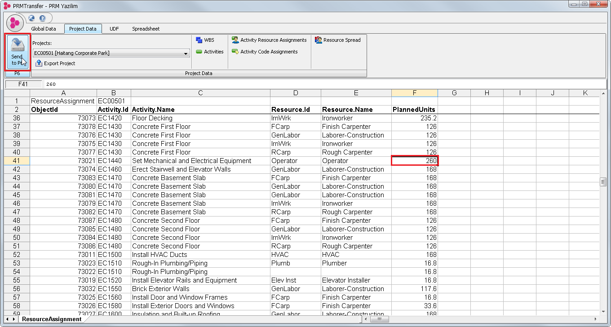611x327 pixels.
Task: Switch to the UDF tab
Action: click(114, 29)
